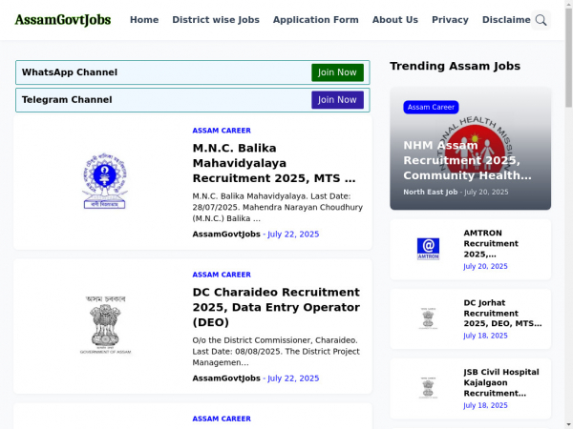Click July 18, 2025 date under DC Jorhat

(x=485, y=336)
